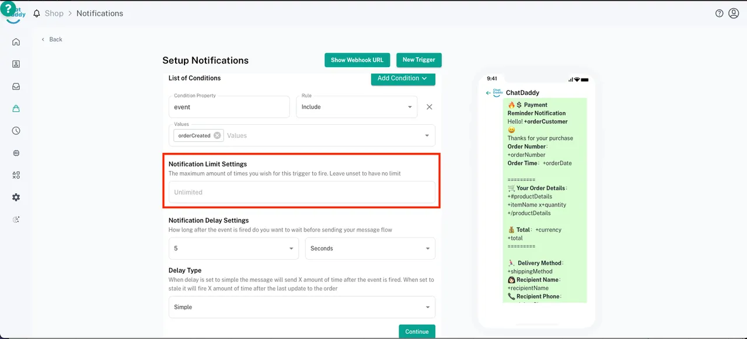This screenshot has height=339, width=747.
Task: Click the green question mark help badge
Action: [9, 9]
